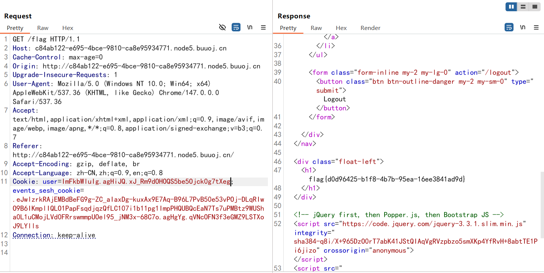The height and width of the screenshot is (273, 544).
Task: Click the "Response" panel title
Action: tap(294, 16)
